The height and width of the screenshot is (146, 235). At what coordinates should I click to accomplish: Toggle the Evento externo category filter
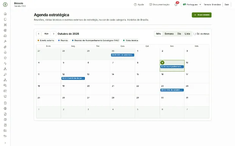(x=46, y=40)
